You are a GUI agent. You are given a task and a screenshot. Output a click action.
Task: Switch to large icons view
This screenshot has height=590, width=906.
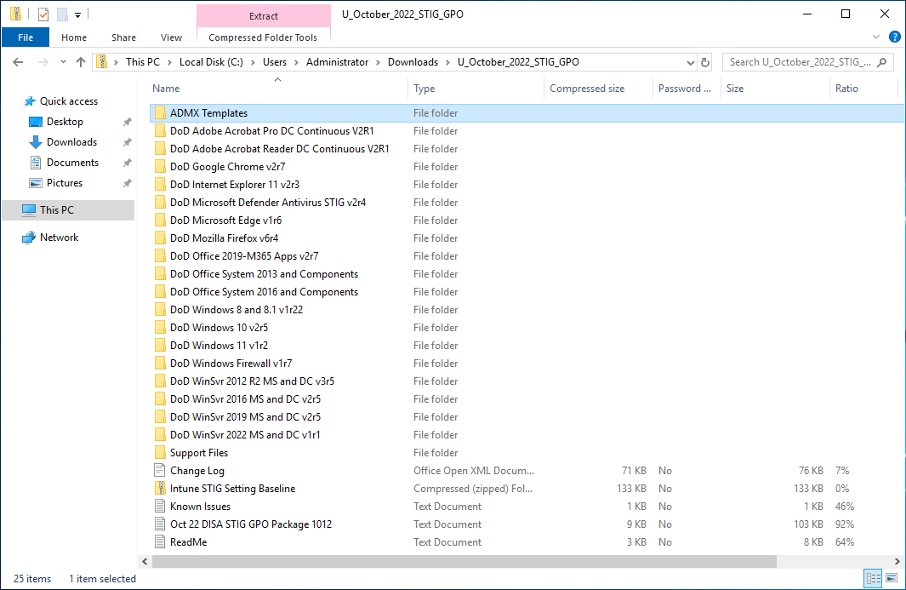coord(891,579)
